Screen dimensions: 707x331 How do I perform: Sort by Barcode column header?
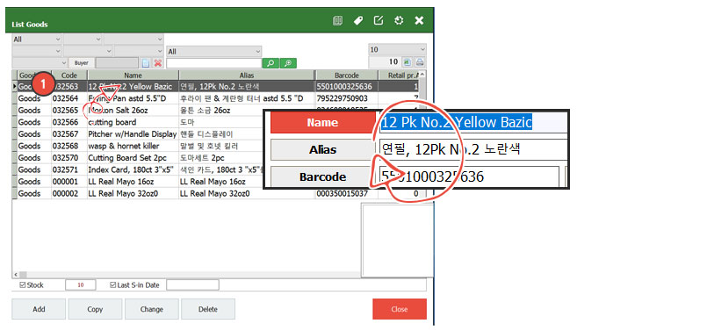[x=346, y=76]
